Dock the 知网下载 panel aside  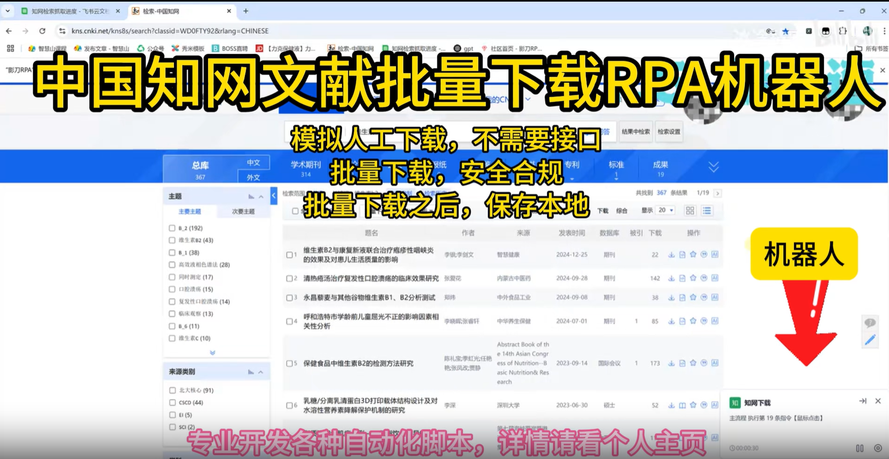pos(862,401)
